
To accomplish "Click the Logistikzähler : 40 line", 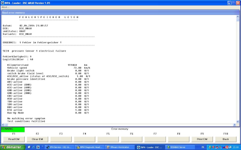I will 18,59.
